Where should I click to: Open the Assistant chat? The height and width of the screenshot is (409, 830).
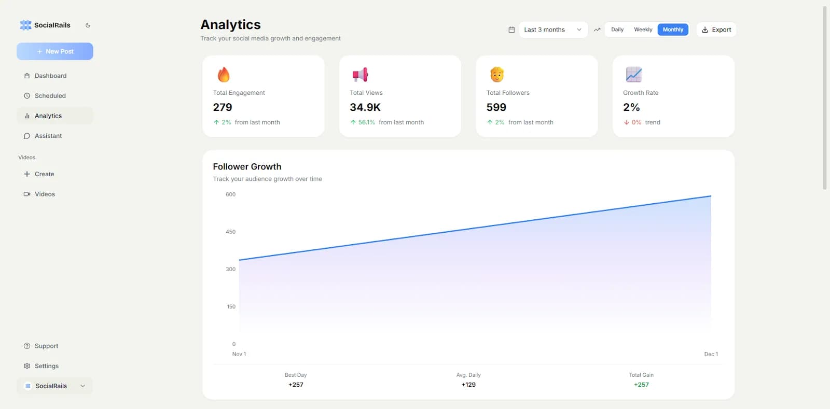[55, 136]
